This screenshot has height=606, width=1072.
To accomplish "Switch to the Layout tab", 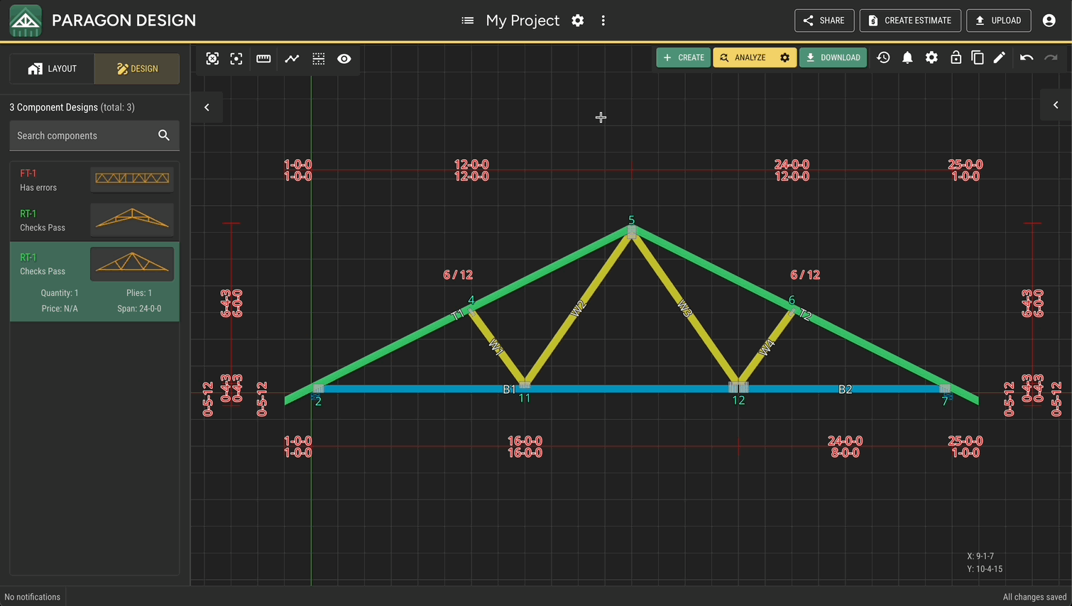I will click(52, 69).
